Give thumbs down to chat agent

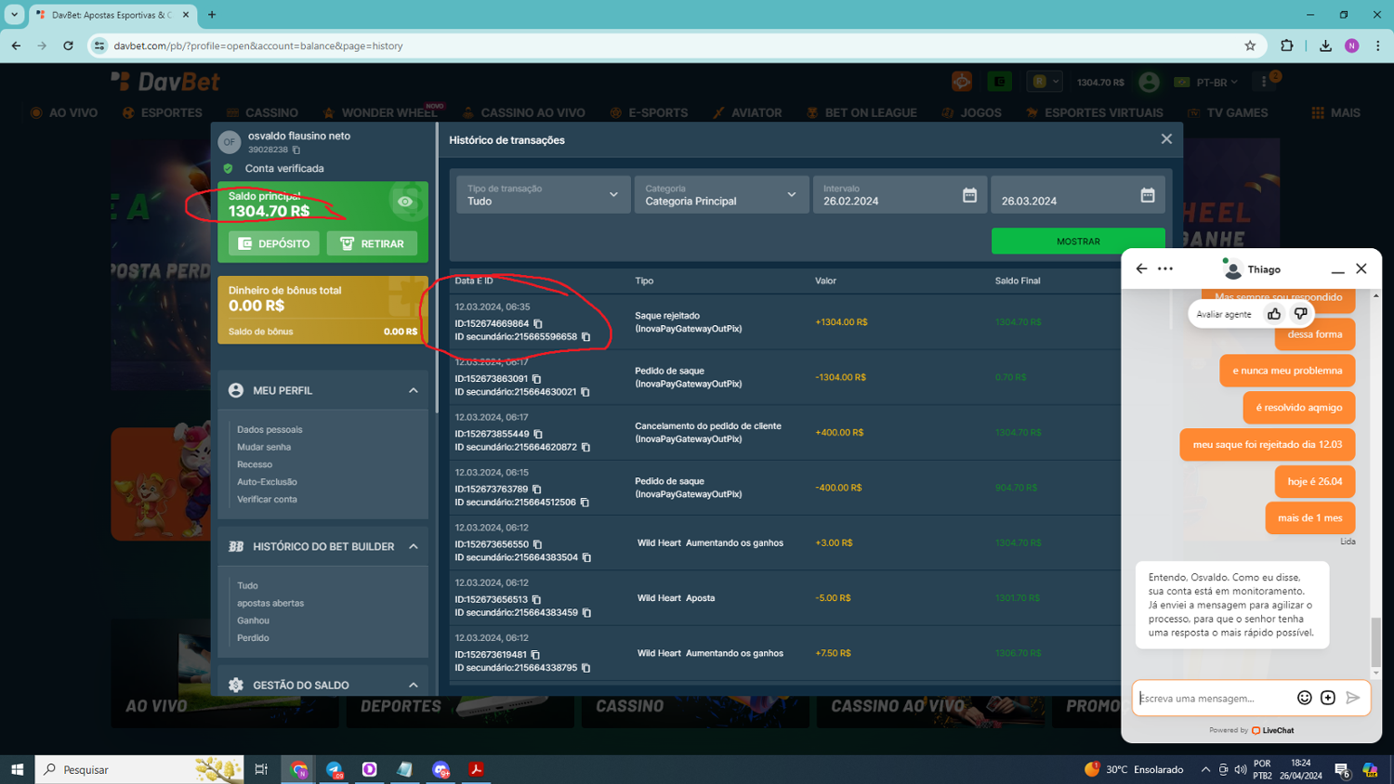[x=1300, y=314]
